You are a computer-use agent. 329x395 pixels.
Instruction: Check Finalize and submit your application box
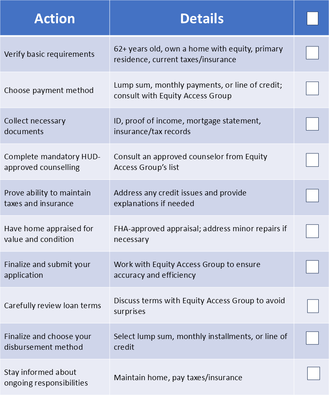pyautogui.click(x=312, y=267)
